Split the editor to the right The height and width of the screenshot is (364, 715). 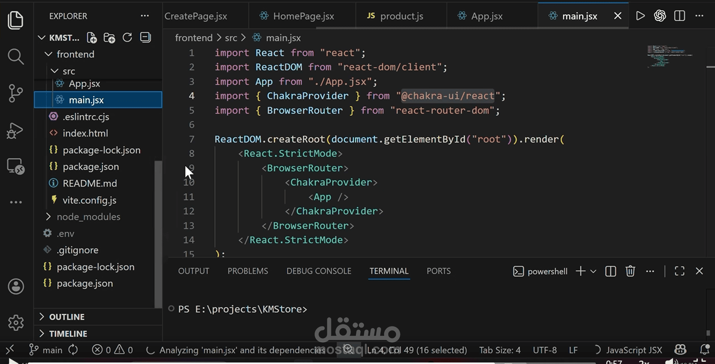679,16
